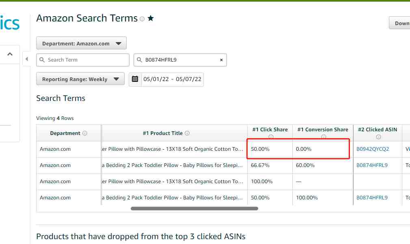The height and width of the screenshot is (244, 410).
Task: Click the favorite star beside Amazon Search Terms
Action: (x=151, y=18)
